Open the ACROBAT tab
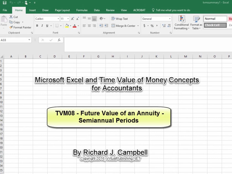This screenshot has height=174, width=232. pyautogui.click(x=139, y=10)
